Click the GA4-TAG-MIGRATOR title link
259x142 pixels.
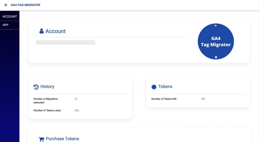coord(26,5)
